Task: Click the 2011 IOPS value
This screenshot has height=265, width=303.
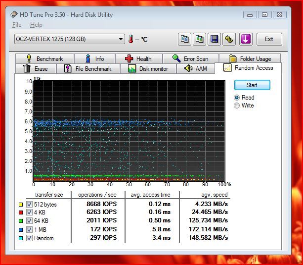Action: coord(102,220)
